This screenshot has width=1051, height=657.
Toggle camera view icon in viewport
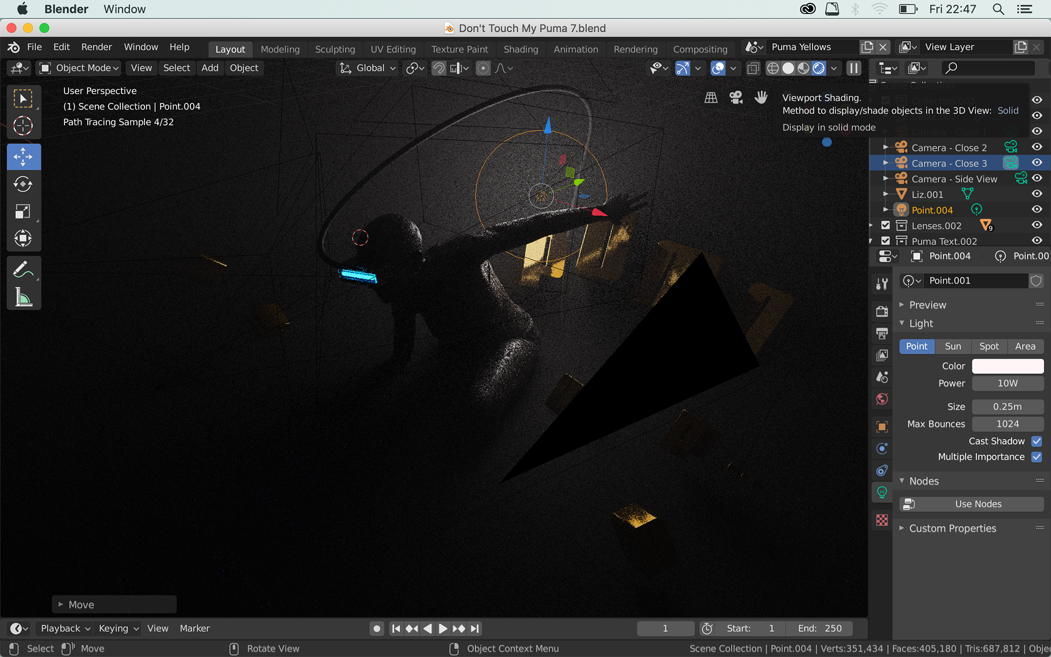[736, 97]
